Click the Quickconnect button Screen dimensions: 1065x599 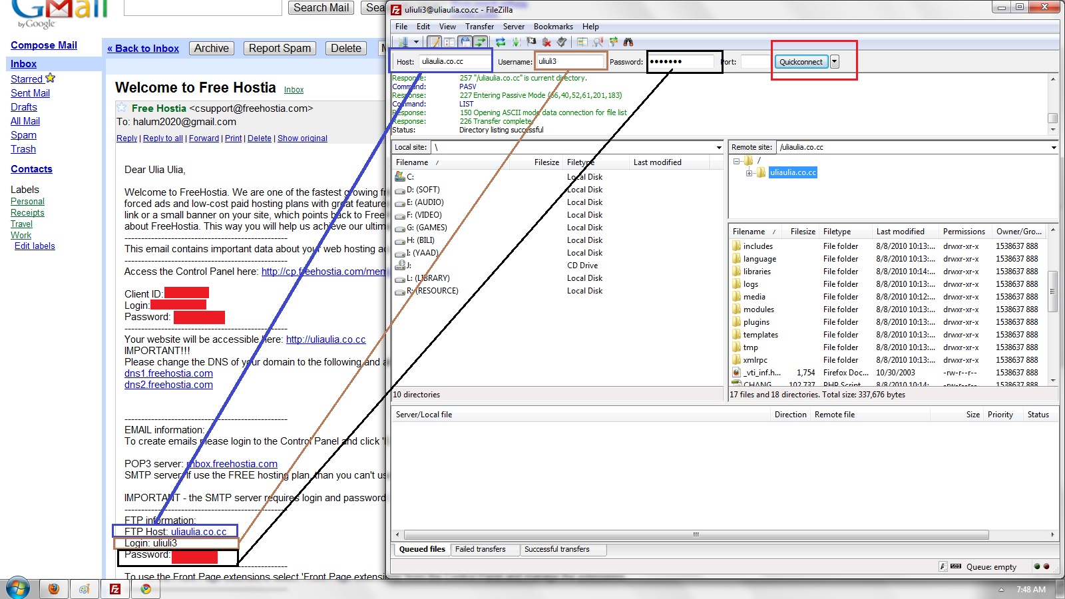(801, 62)
